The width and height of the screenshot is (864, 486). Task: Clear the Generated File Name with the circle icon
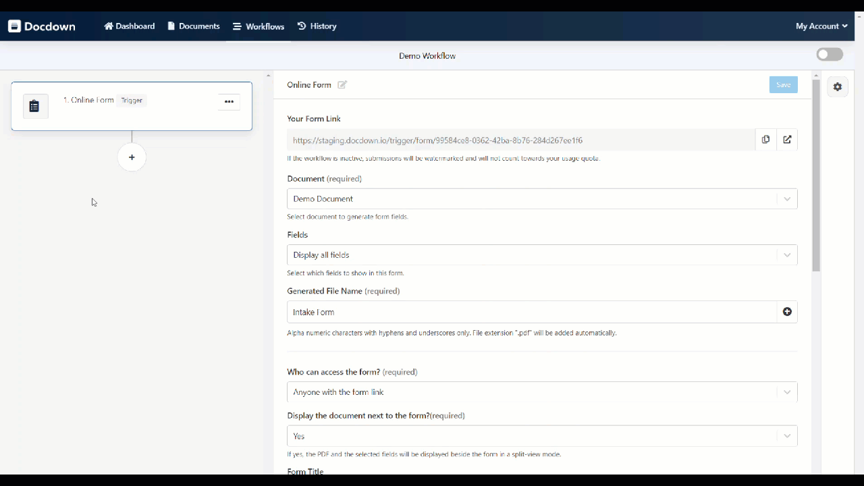click(x=787, y=312)
